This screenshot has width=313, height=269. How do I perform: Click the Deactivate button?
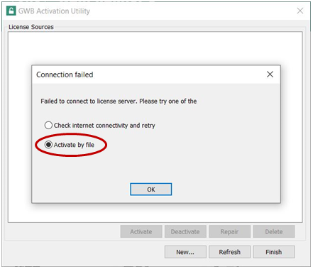coord(185,231)
